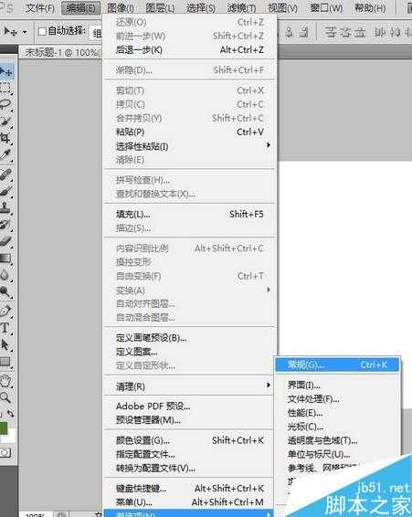Select the Lasso tool
The image size is (412, 517).
pos(5,104)
